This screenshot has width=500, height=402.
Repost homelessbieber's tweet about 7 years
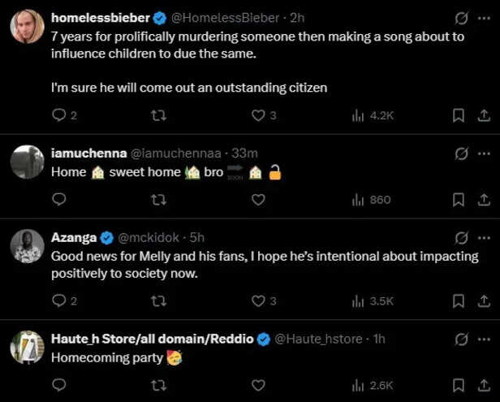[159, 115]
